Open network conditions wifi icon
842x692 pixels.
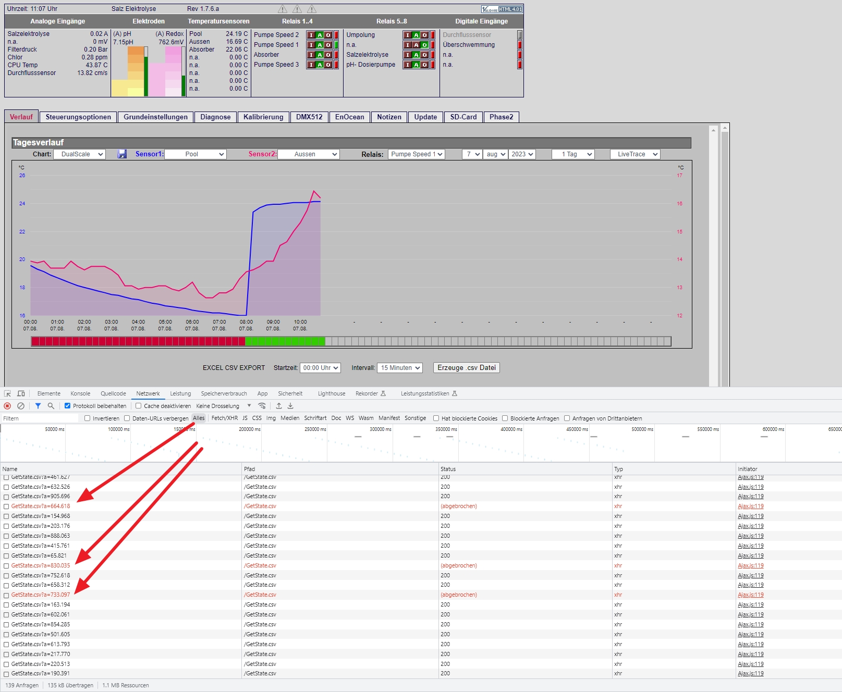point(262,406)
